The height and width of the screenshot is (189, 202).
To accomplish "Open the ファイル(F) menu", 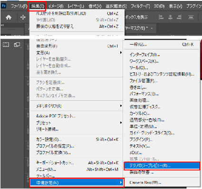I will pos(19,6).
